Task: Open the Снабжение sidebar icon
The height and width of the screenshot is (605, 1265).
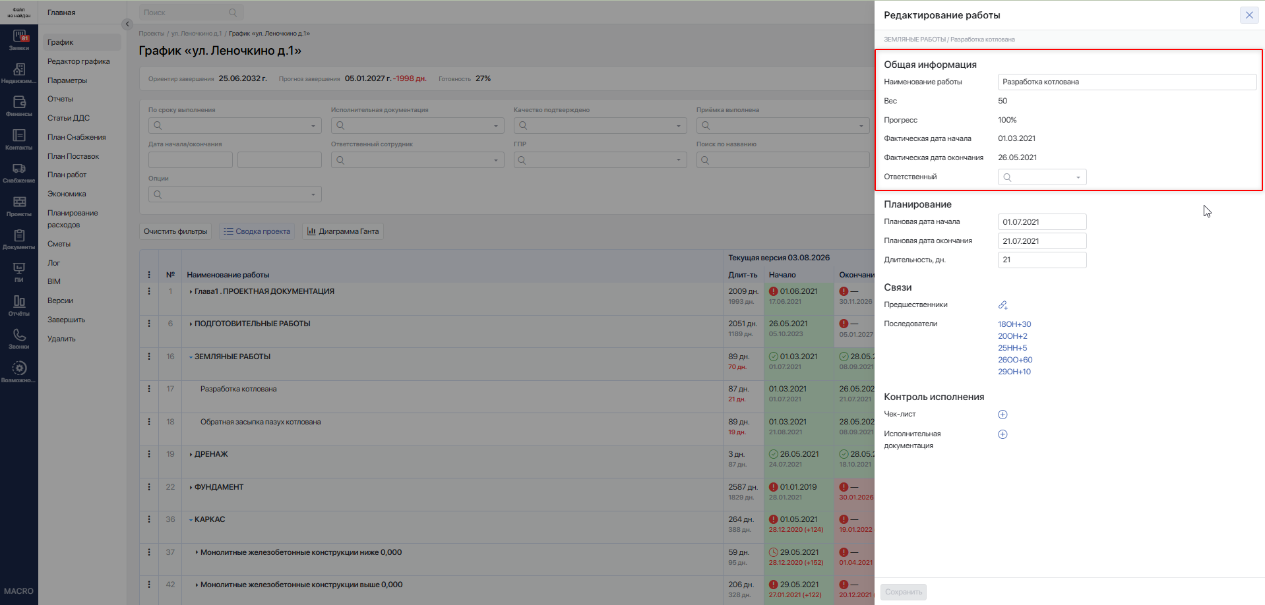Action: 19,173
